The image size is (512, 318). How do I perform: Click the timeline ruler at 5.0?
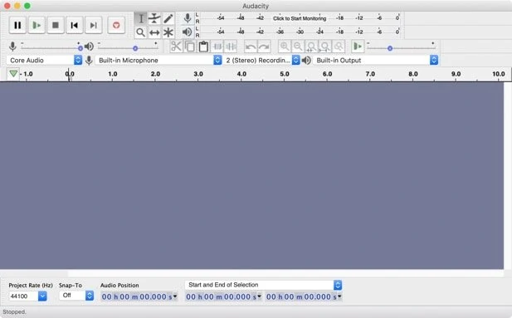285,74
